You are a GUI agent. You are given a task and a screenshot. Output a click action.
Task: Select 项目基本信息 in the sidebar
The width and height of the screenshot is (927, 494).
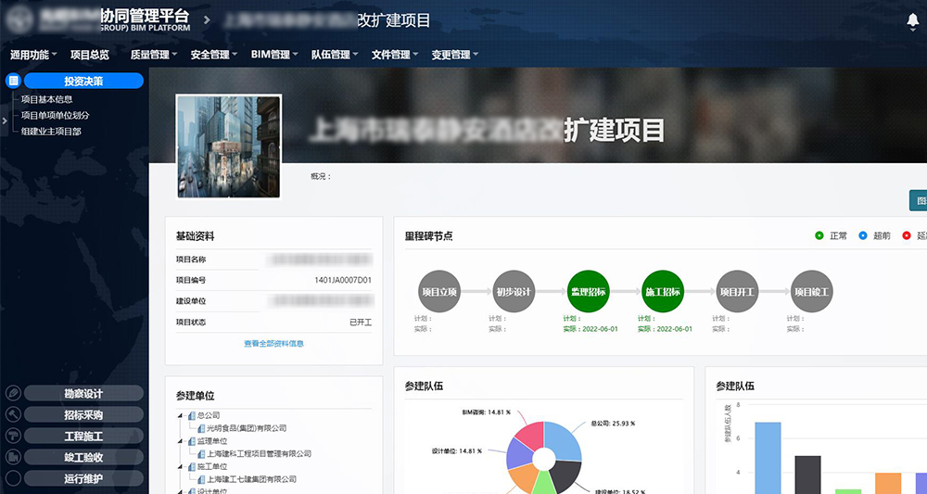(x=46, y=99)
